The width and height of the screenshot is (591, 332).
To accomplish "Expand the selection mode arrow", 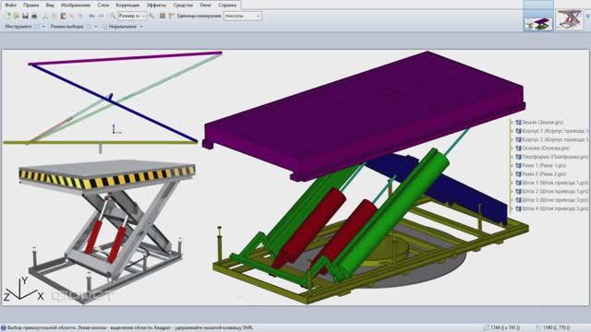I will 96,27.
